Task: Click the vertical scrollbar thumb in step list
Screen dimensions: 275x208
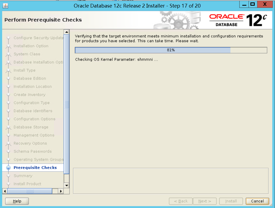Action: (67, 104)
